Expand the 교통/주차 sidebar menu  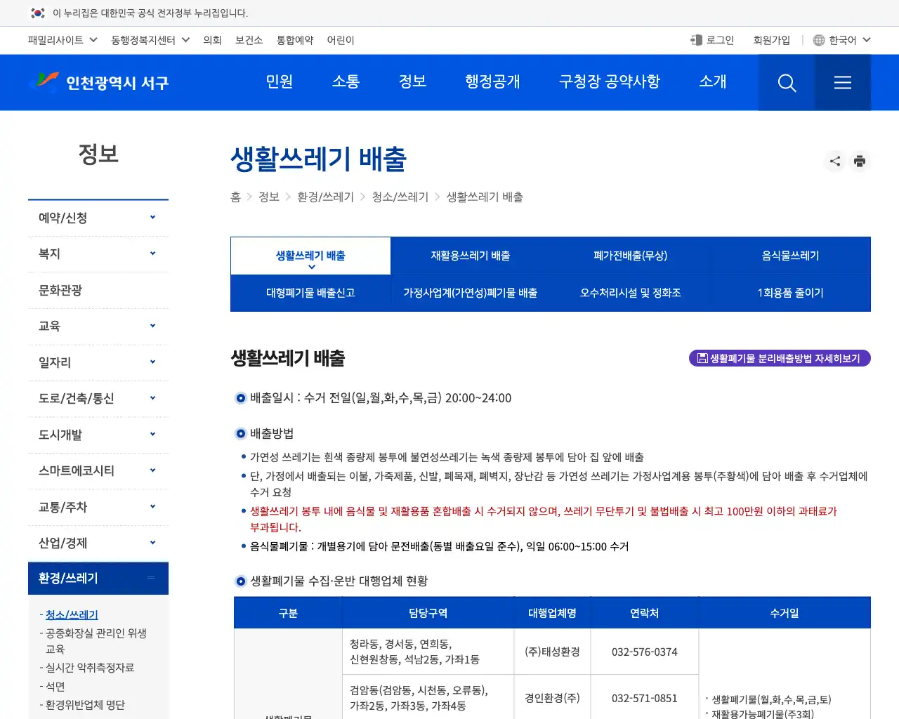coord(98,507)
